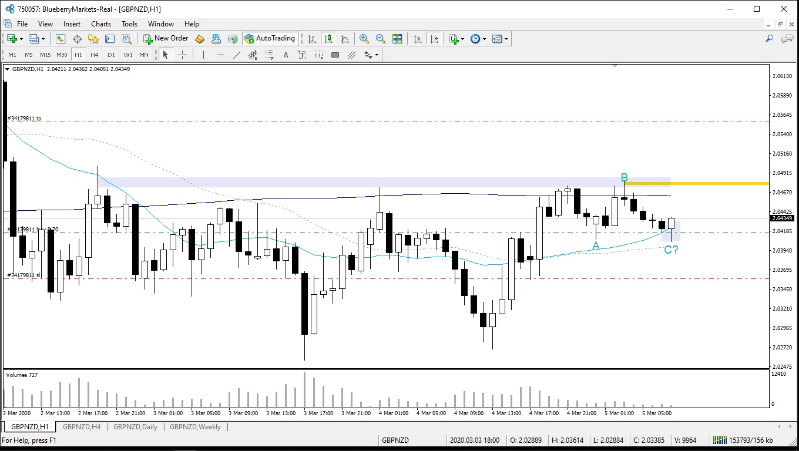
Task: Switch chart to candlestick mode
Action: tap(328, 39)
